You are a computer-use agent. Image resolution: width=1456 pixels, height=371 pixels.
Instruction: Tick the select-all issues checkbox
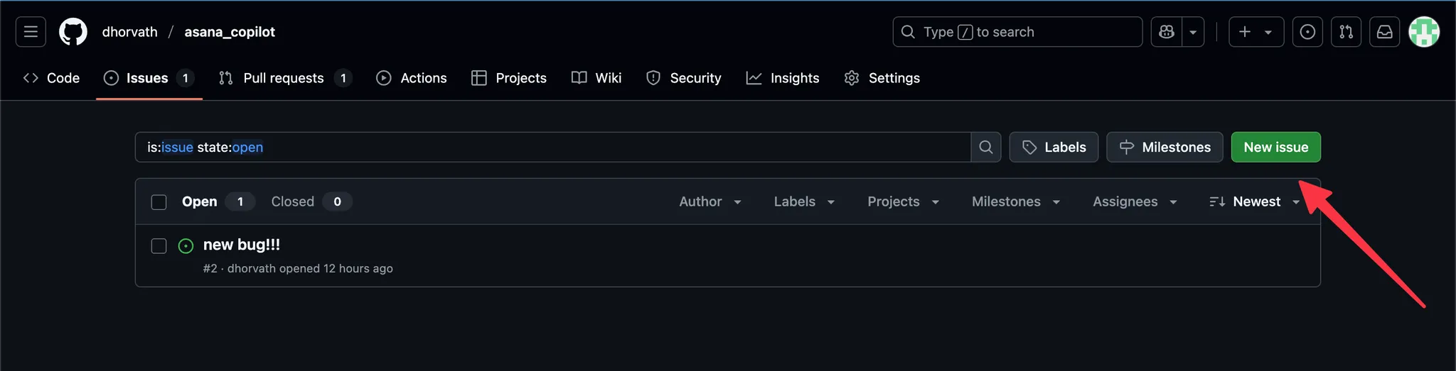tap(159, 202)
